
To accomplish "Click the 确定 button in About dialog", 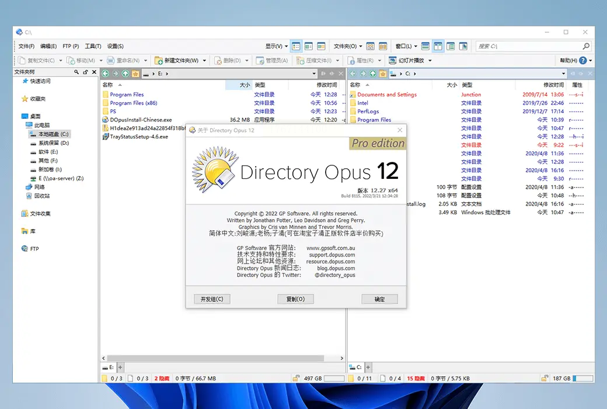I will click(x=379, y=299).
